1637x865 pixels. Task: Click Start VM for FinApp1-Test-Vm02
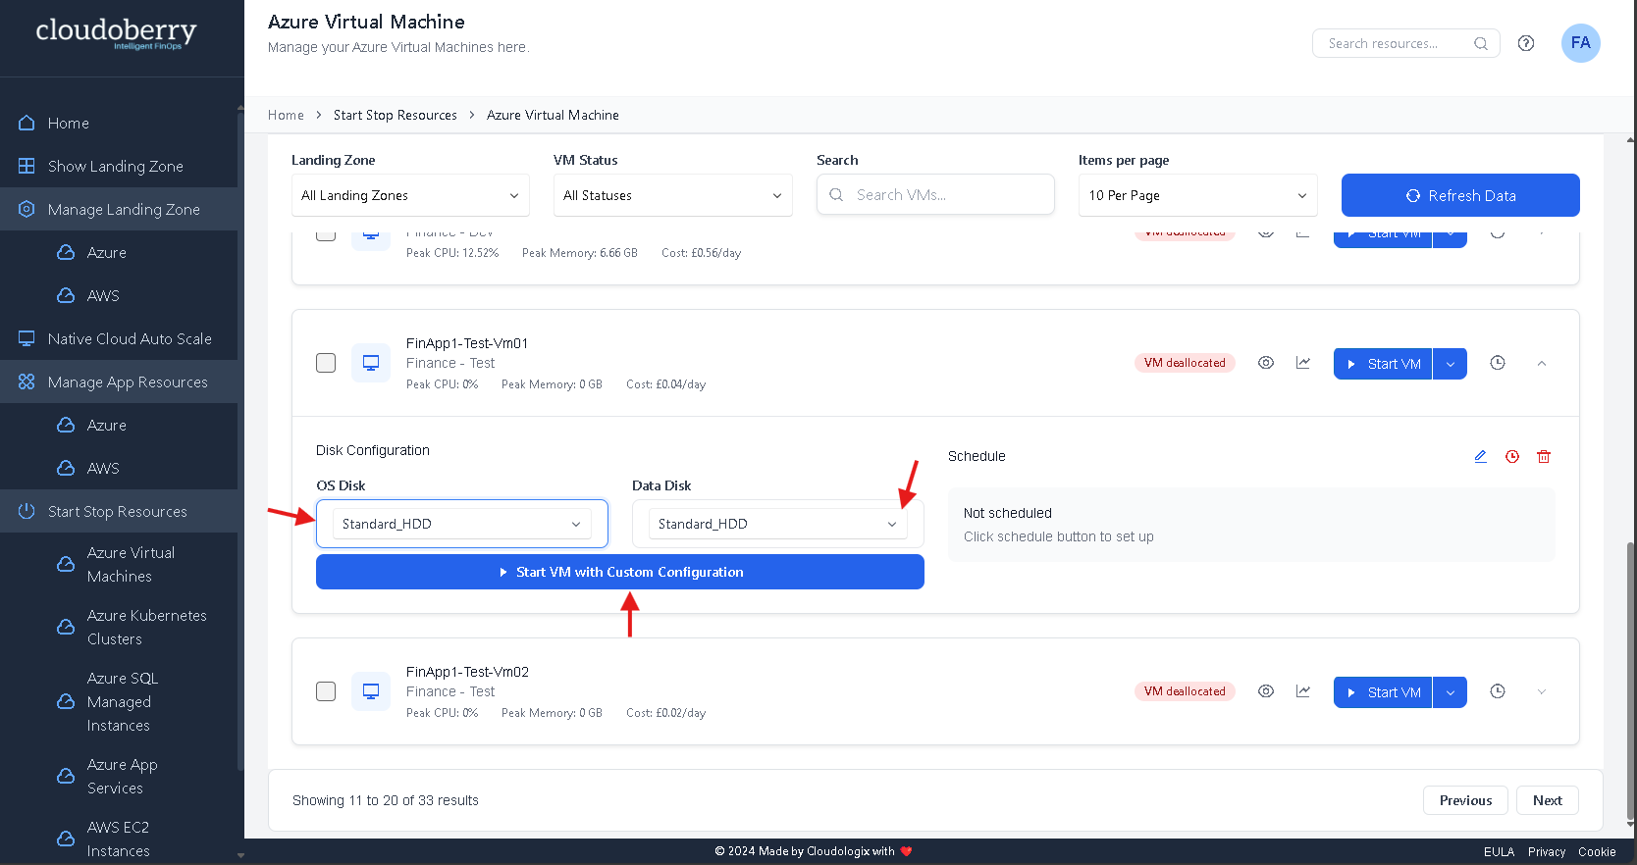(1383, 692)
